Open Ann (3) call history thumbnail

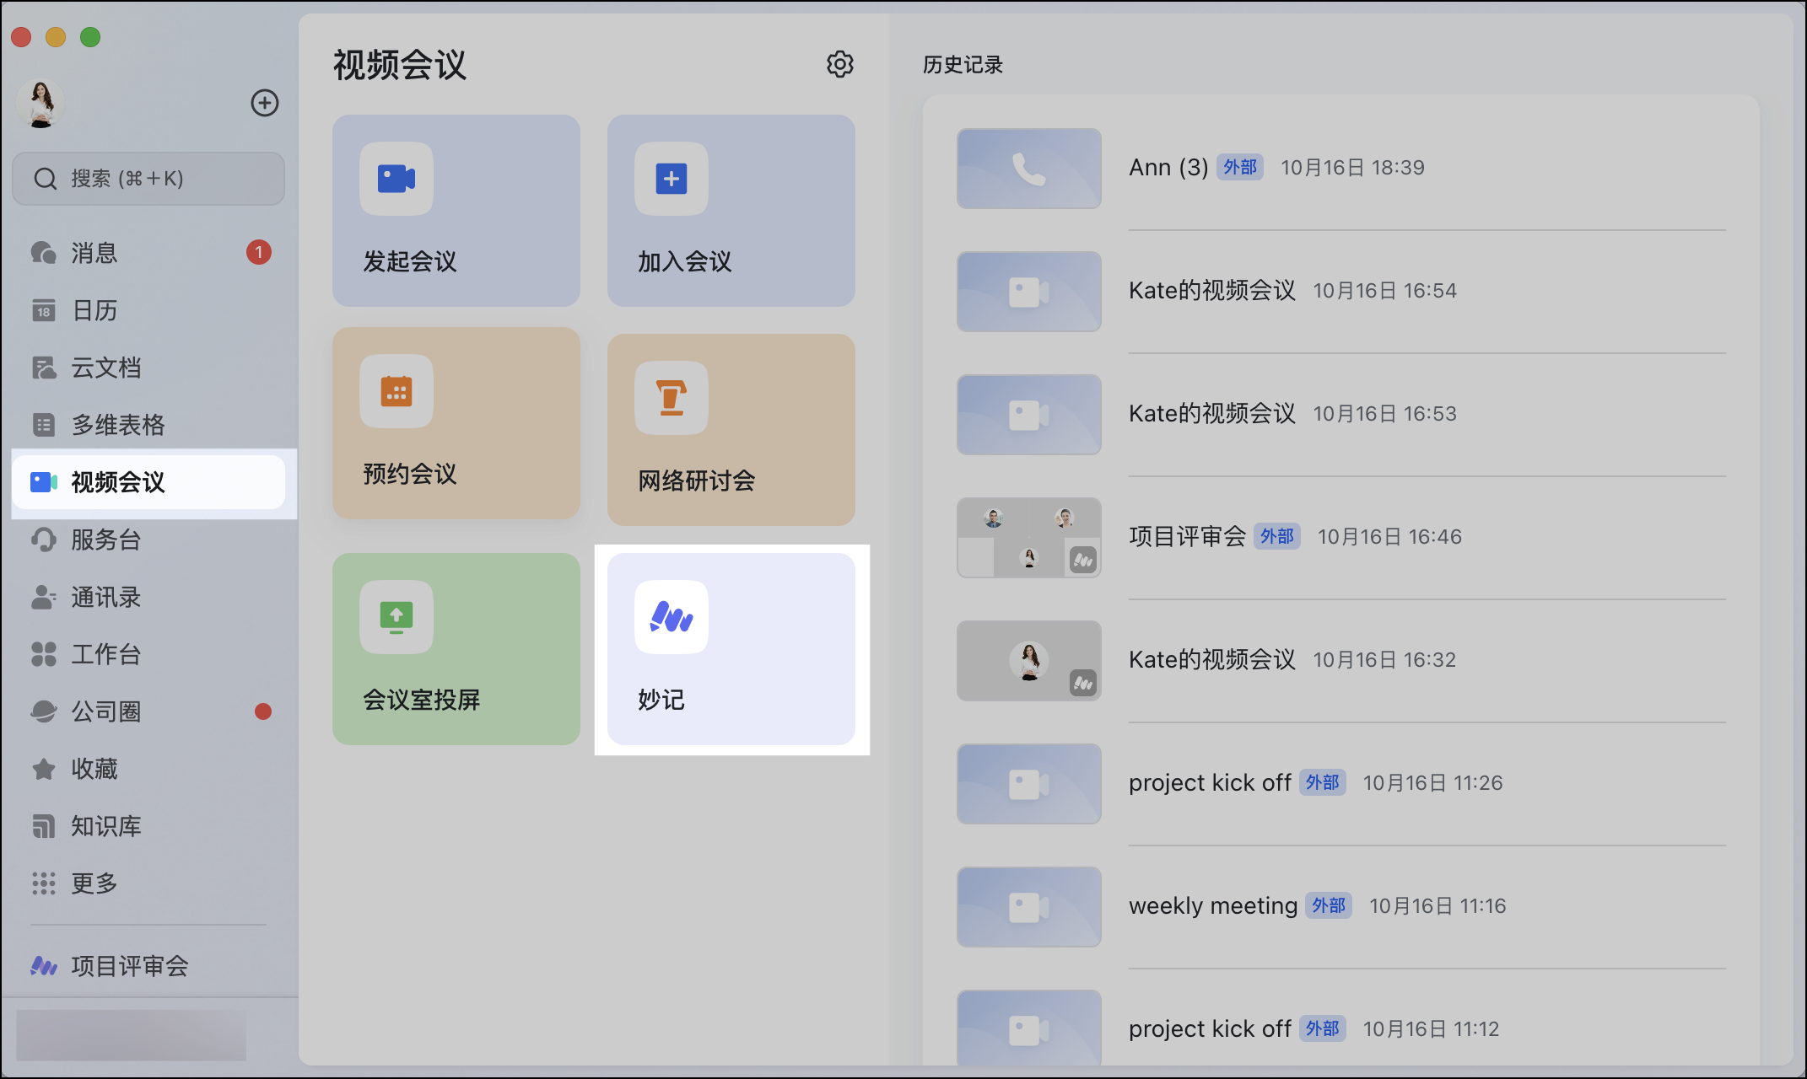point(1028,169)
